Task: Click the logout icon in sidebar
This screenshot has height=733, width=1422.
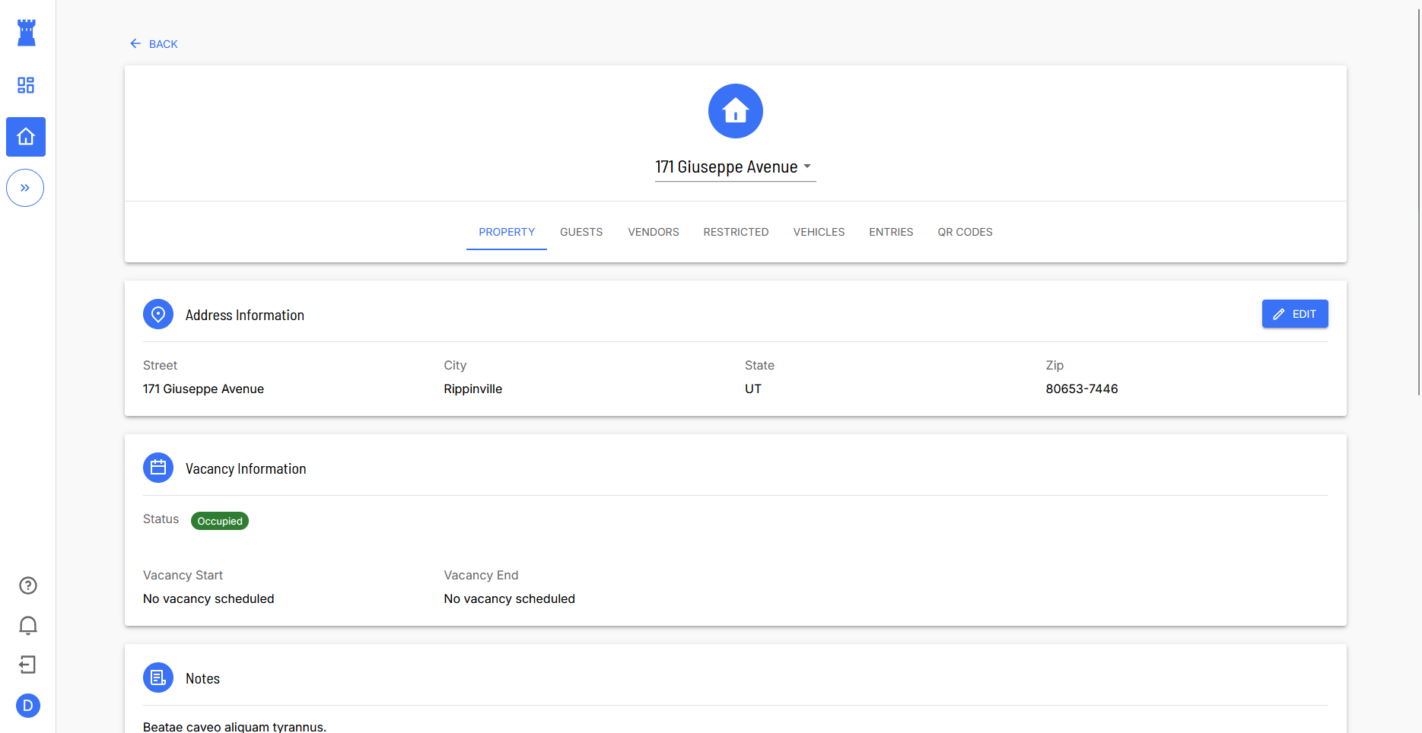Action: pyautogui.click(x=28, y=665)
